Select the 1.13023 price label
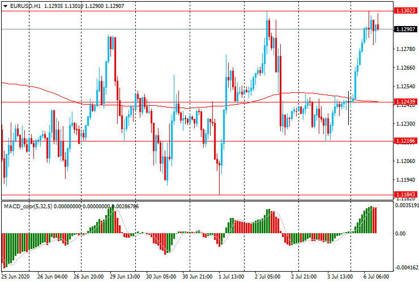Image resolution: width=419 pixels, height=283 pixels. (x=404, y=11)
